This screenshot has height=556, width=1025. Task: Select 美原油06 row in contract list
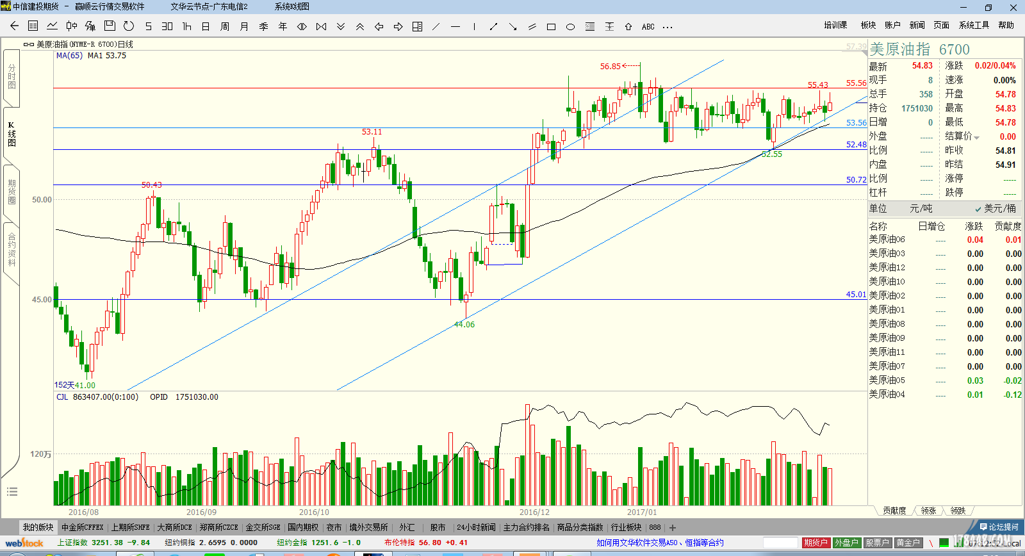[x=945, y=240]
